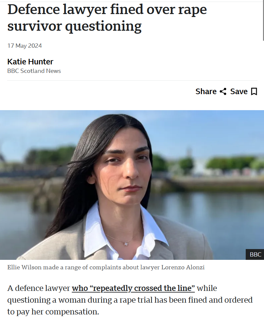
Task: Click the headline words "survivor questioning"
Action: click(74, 26)
